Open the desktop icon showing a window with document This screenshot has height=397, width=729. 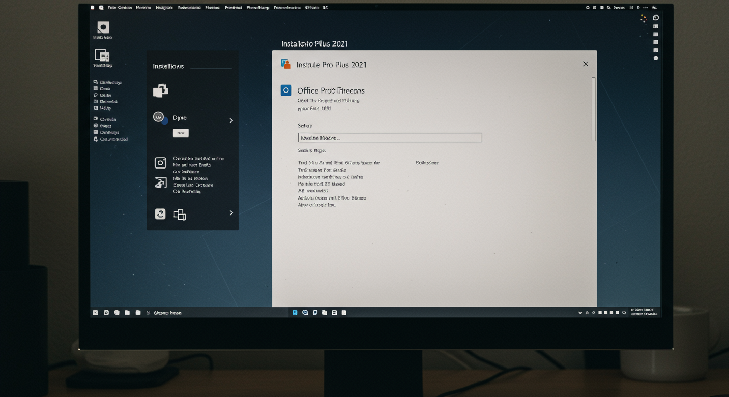(102, 55)
